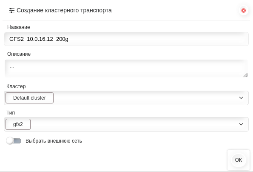Click the empty area of the Тип combo box
253x172 pixels.
click(134, 124)
